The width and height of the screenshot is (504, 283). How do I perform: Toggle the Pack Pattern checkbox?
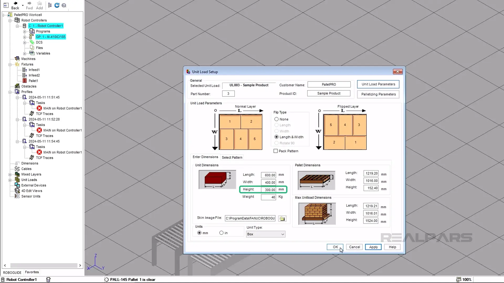[276, 151]
